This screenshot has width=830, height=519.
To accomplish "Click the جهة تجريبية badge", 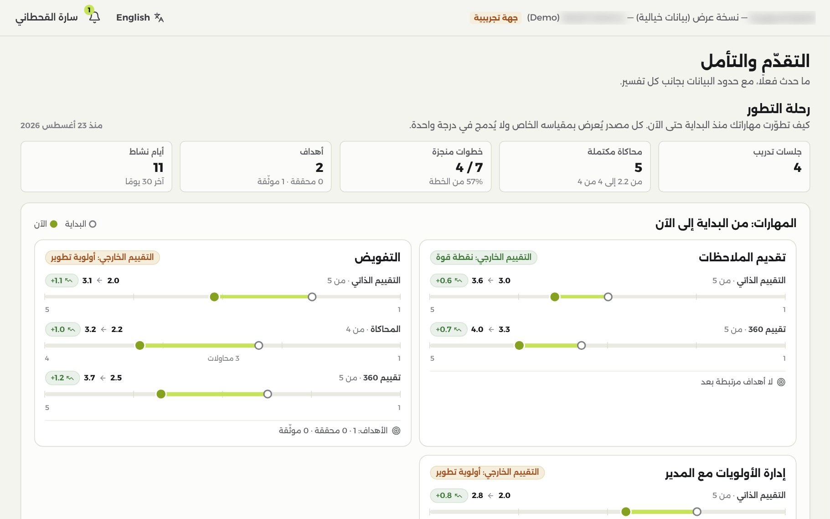I will coord(495,17).
